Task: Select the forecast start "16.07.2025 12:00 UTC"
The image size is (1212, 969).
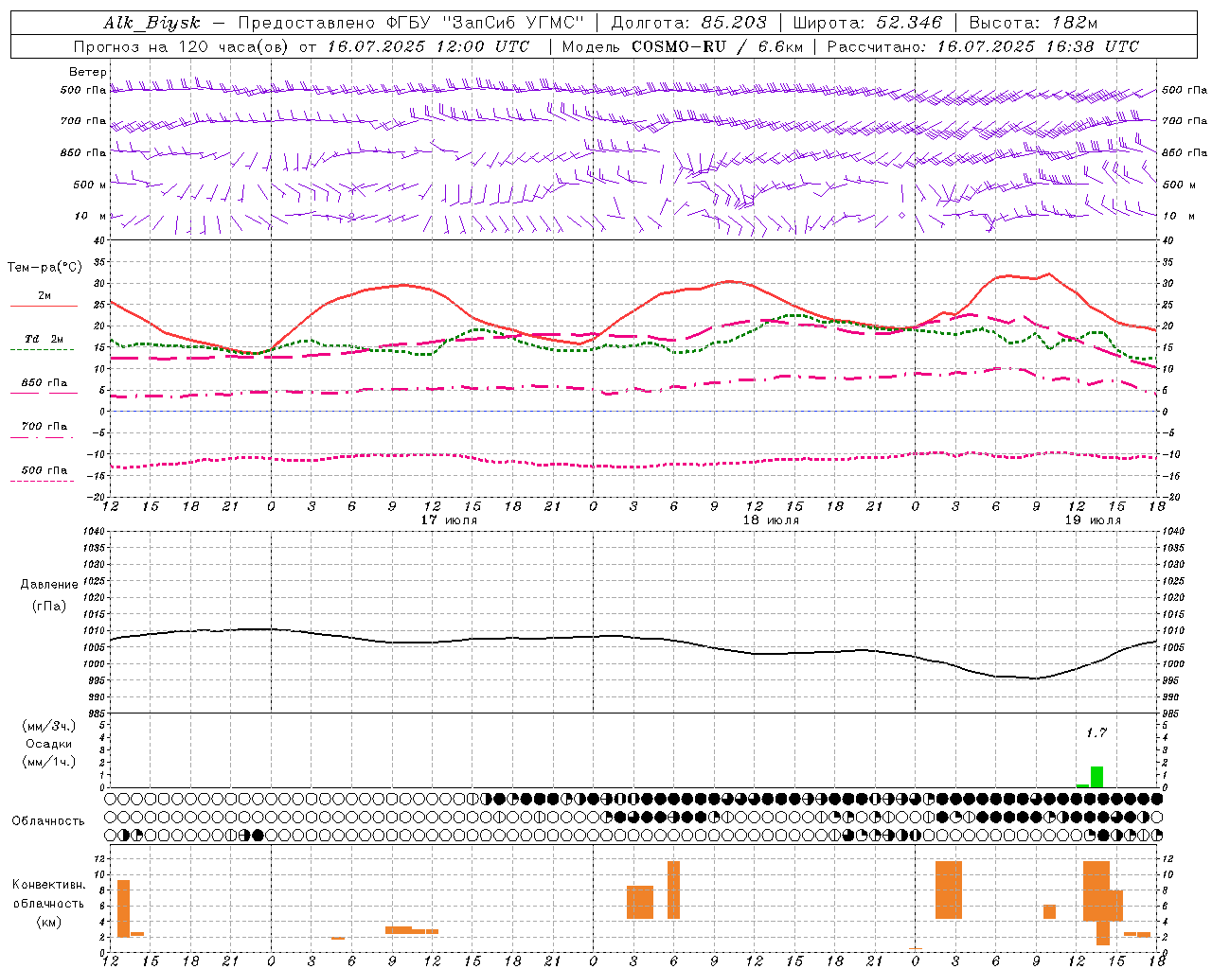Action: (x=428, y=46)
